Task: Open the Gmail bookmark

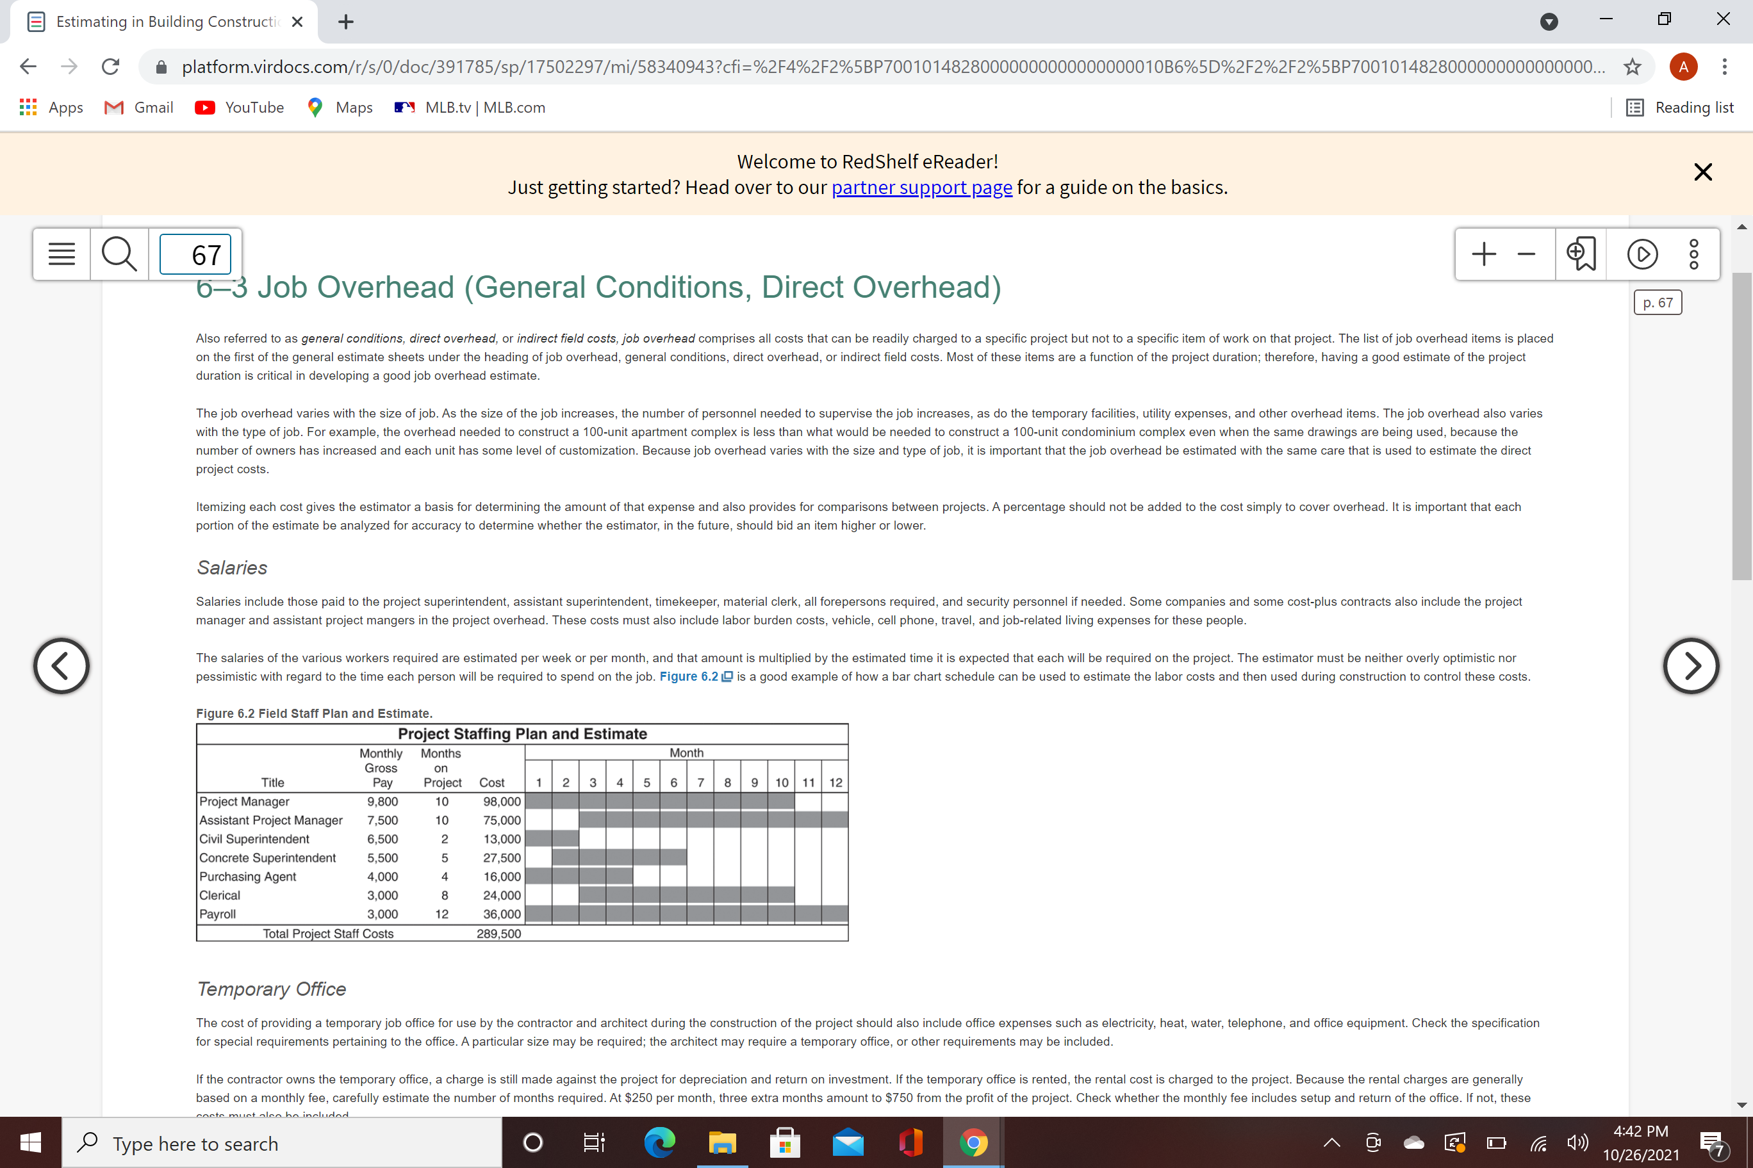Action: click(x=138, y=108)
